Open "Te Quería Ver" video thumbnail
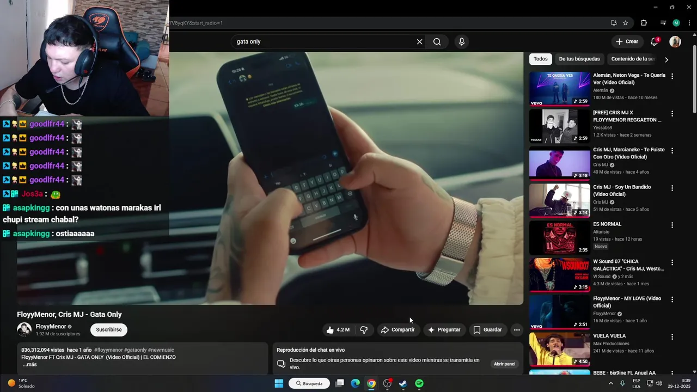 pyautogui.click(x=560, y=89)
